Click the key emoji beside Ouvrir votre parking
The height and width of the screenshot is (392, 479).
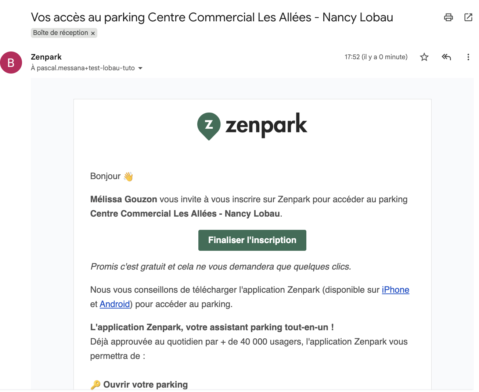click(x=96, y=385)
